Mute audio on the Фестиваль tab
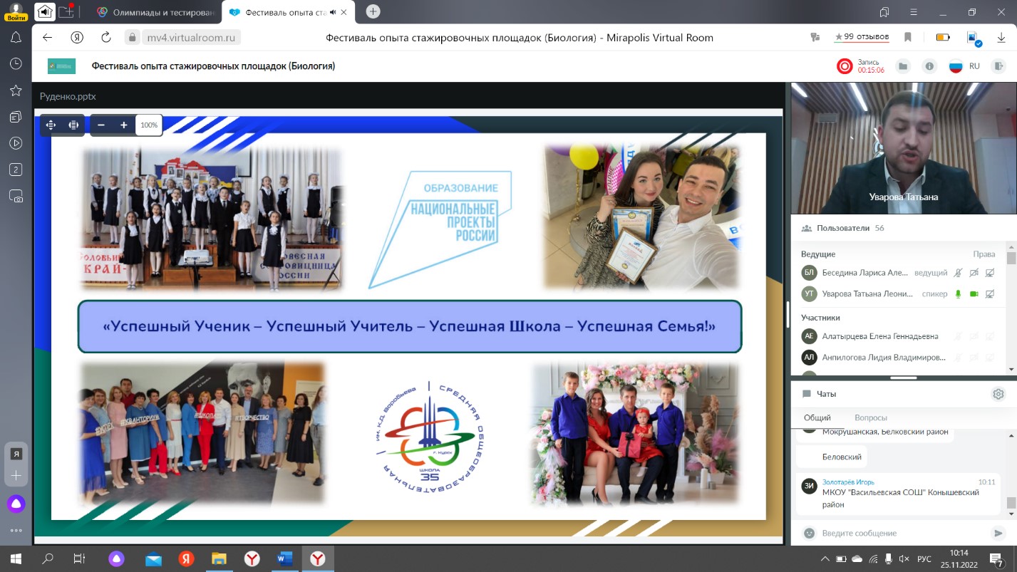 coord(333,12)
